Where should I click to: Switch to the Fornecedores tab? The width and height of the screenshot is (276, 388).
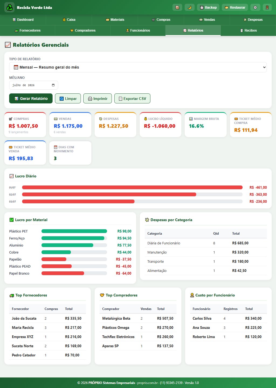pyautogui.click(x=27, y=31)
